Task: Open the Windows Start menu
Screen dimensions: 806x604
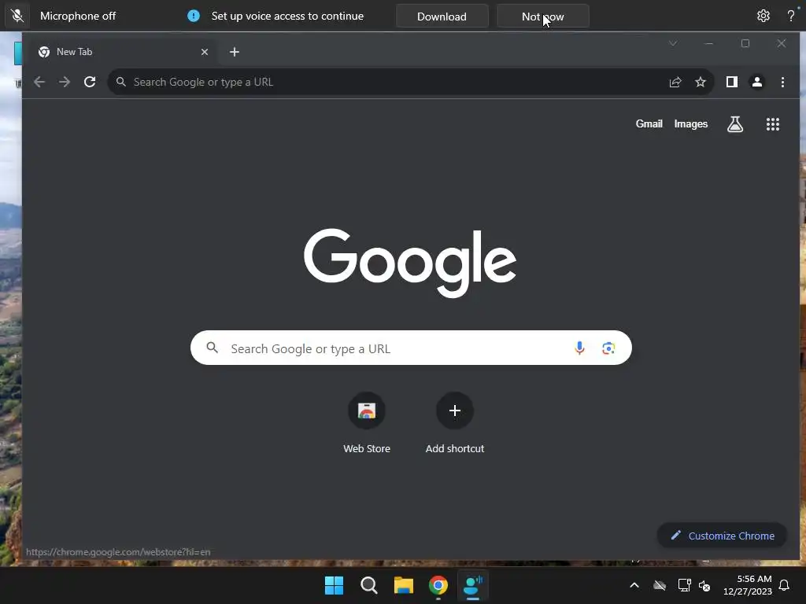Action: (334, 585)
